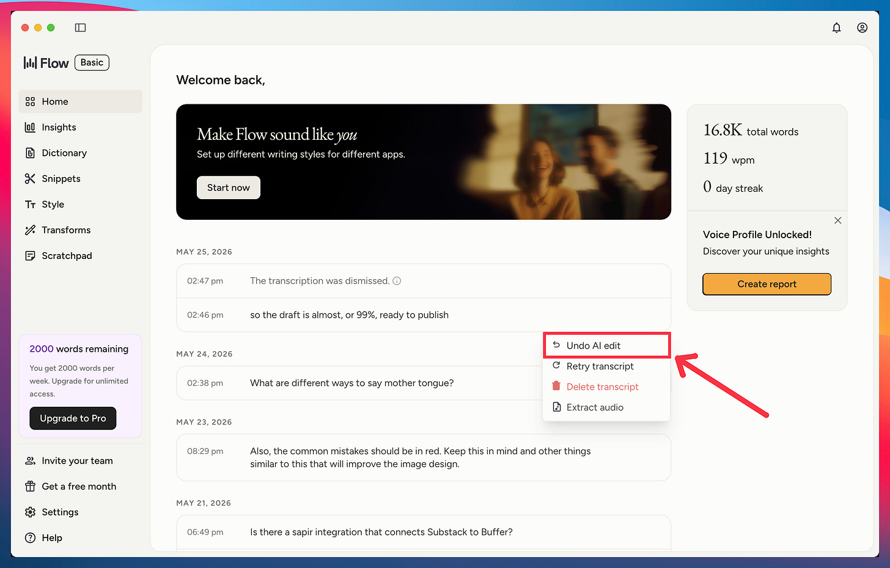Dismiss the Voice Profile Unlocked card
This screenshot has height=568, width=890.
click(837, 220)
